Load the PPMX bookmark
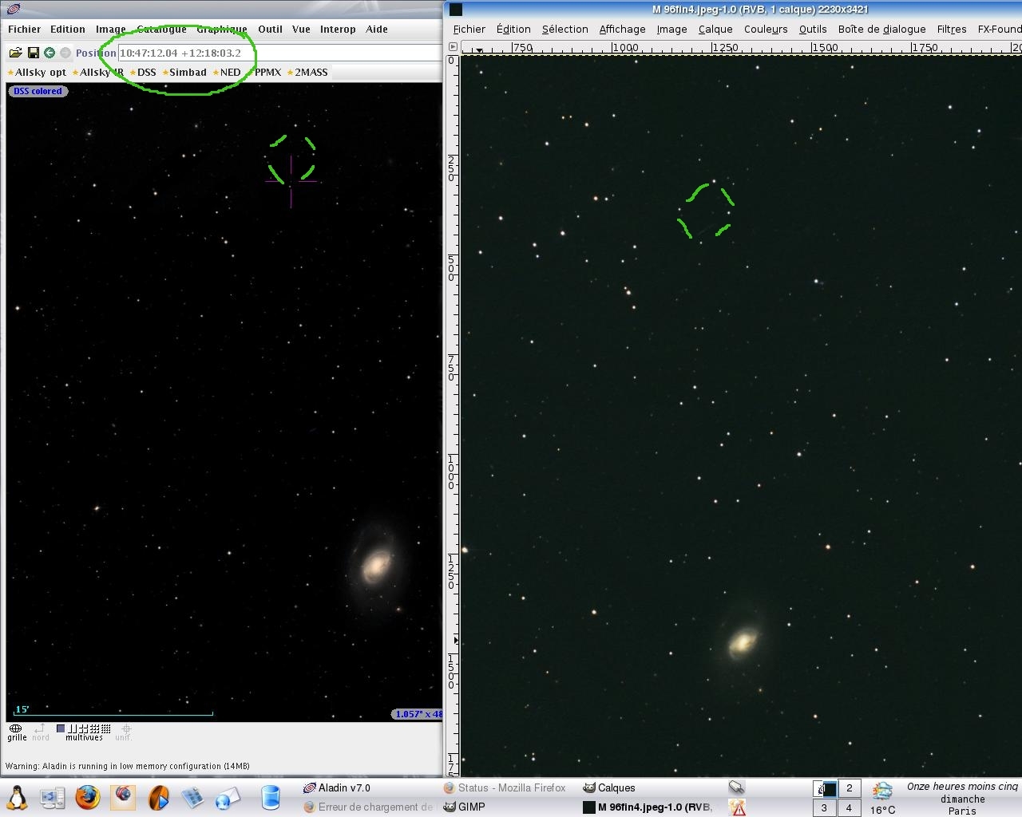Image resolution: width=1022 pixels, height=817 pixels. [266, 73]
